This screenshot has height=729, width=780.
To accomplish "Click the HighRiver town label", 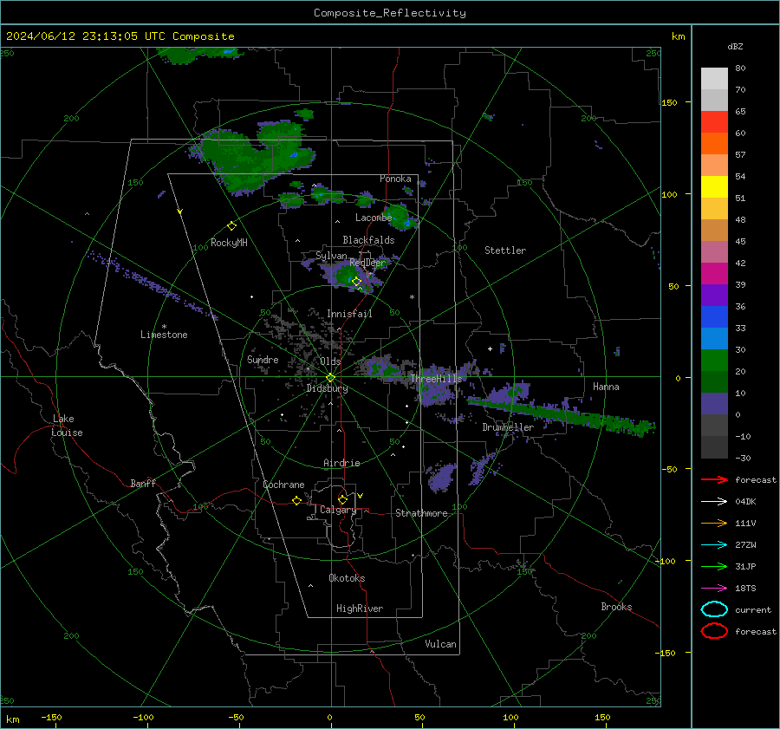I will coord(360,609).
